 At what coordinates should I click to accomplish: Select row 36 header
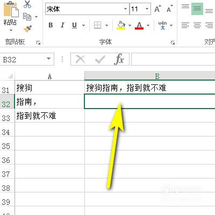click(x=7, y=157)
